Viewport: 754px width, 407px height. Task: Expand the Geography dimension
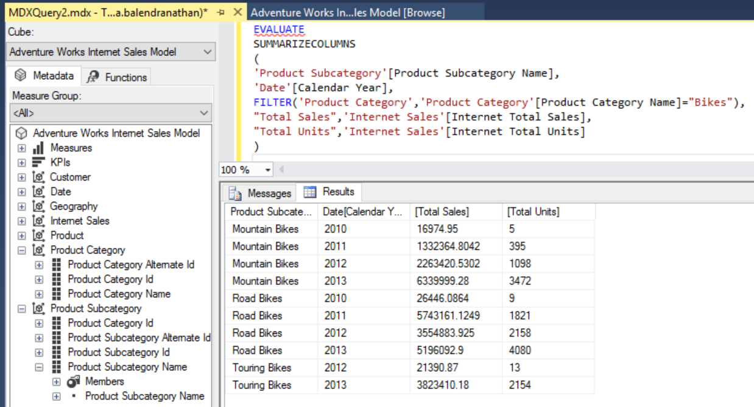tap(22, 206)
